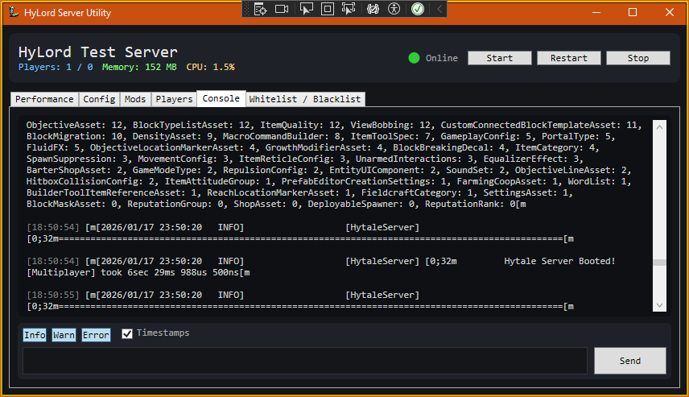Image resolution: width=689 pixels, height=397 pixels.
Task: Maximize the HyLord Server Utility window
Action: pyautogui.click(x=633, y=12)
